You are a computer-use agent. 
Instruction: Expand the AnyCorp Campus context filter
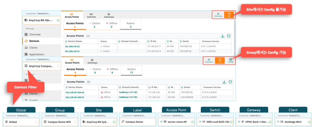[x=41, y=66]
